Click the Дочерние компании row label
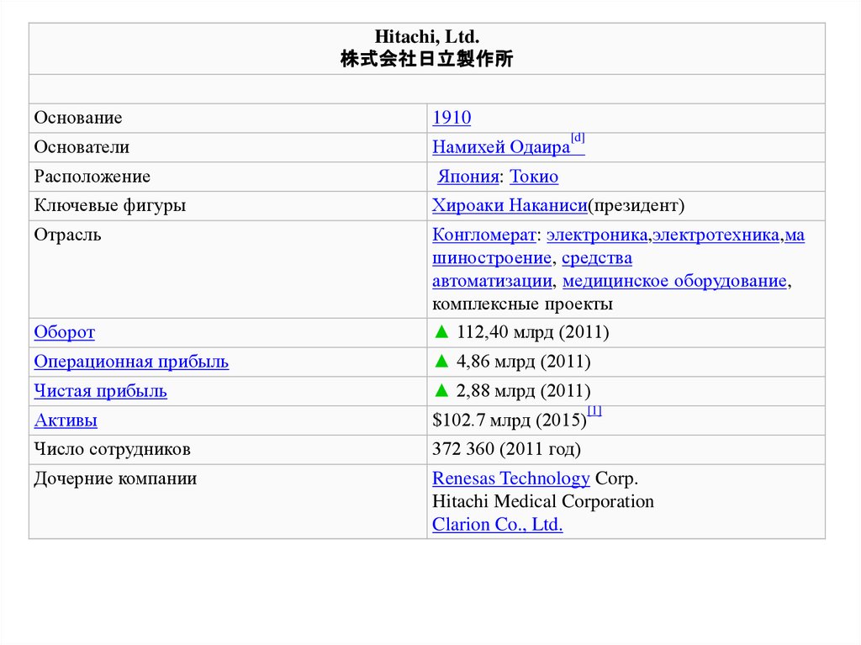 [x=115, y=478]
